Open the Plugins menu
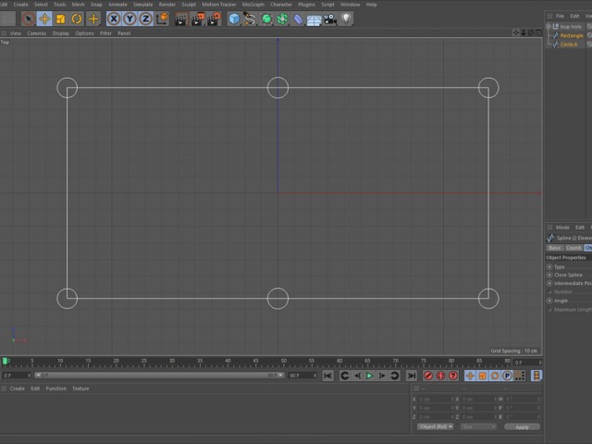Image resolution: width=592 pixels, height=444 pixels. pyautogui.click(x=306, y=5)
